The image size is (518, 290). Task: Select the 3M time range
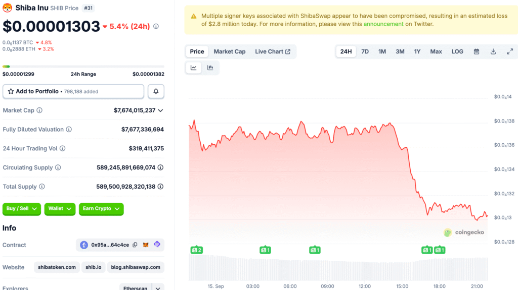[x=400, y=52]
